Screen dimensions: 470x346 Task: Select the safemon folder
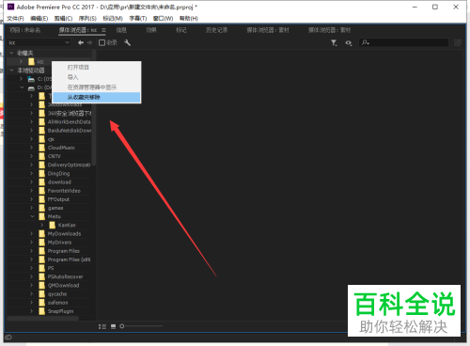pyautogui.click(x=57, y=303)
